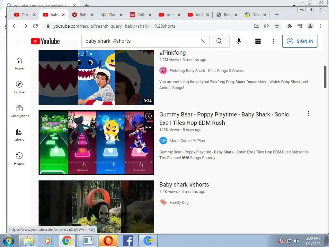Open the YouTube apps grid

click(x=258, y=41)
